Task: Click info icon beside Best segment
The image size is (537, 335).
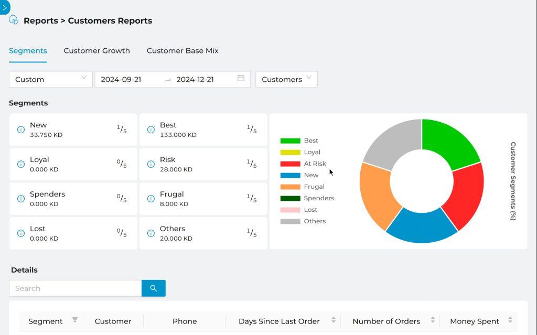Action: [x=151, y=129]
